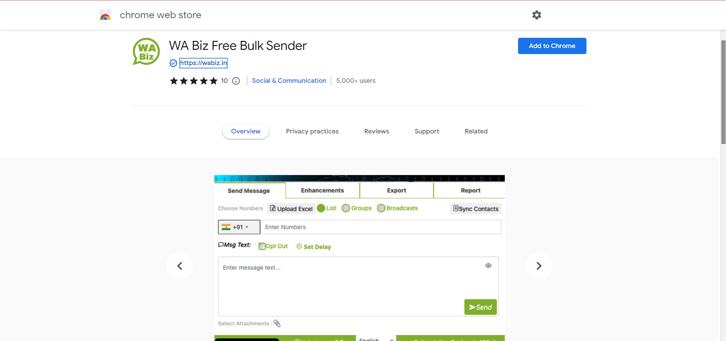Viewport: 726px width, 341px height.
Task: Switch to the Support tab
Action: pos(427,131)
